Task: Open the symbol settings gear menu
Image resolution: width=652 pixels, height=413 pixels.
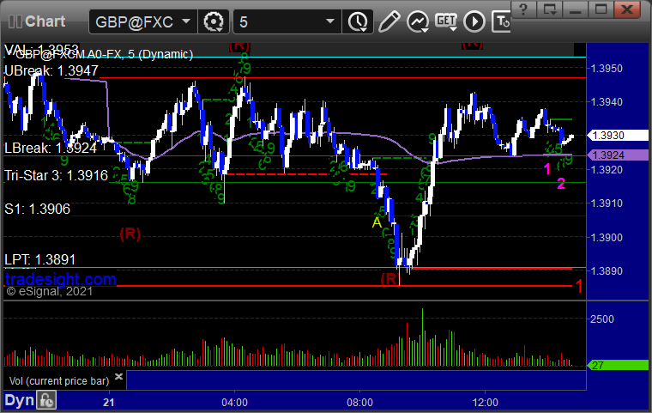Action: point(214,21)
